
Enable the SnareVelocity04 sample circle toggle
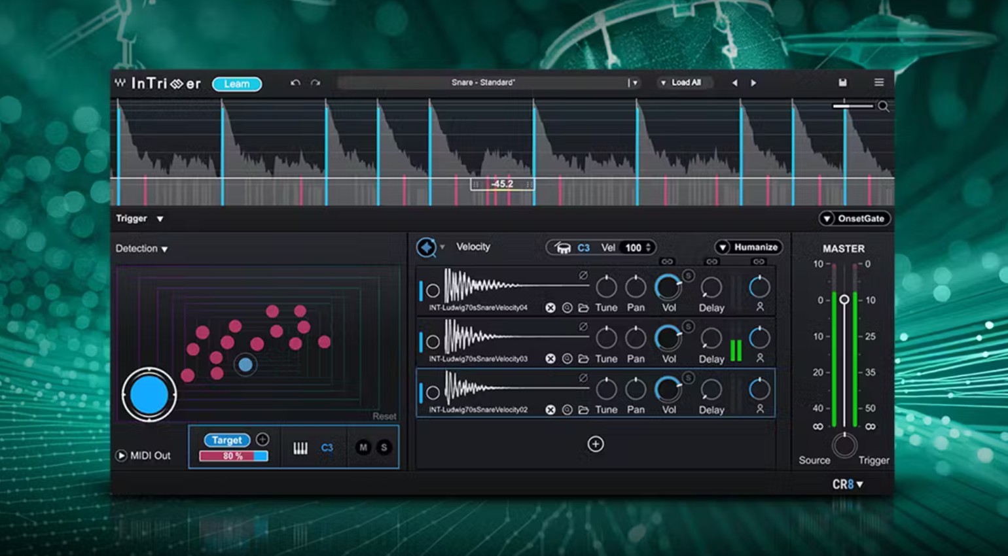[x=433, y=291]
